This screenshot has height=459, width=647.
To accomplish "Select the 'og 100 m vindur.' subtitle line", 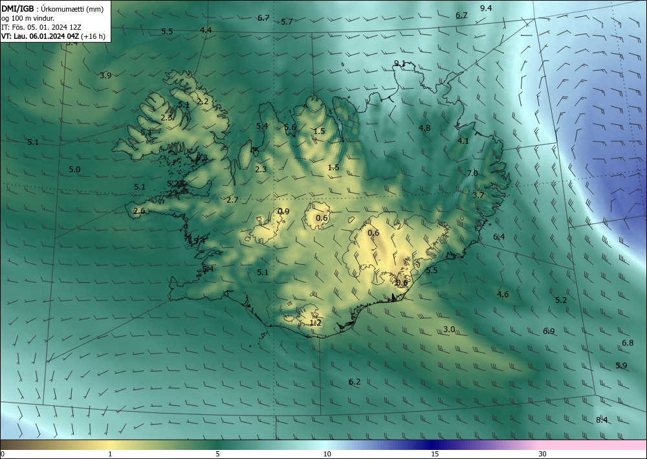I will [27, 18].
